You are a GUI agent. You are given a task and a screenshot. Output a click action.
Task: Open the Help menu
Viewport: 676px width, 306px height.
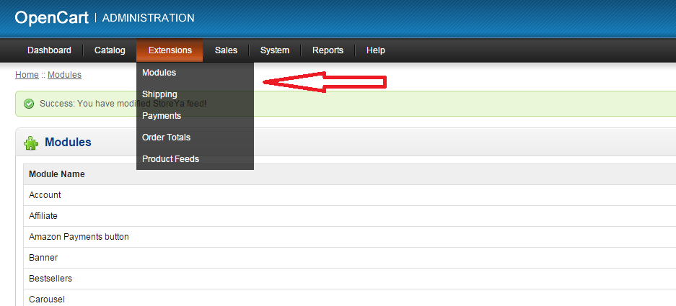(x=376, y=50)
